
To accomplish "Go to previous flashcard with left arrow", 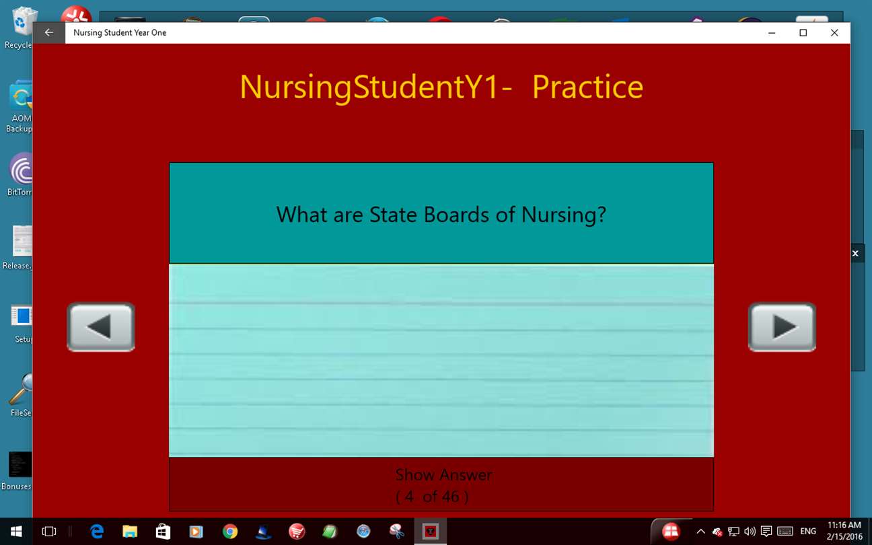I will tap(101, 327).
